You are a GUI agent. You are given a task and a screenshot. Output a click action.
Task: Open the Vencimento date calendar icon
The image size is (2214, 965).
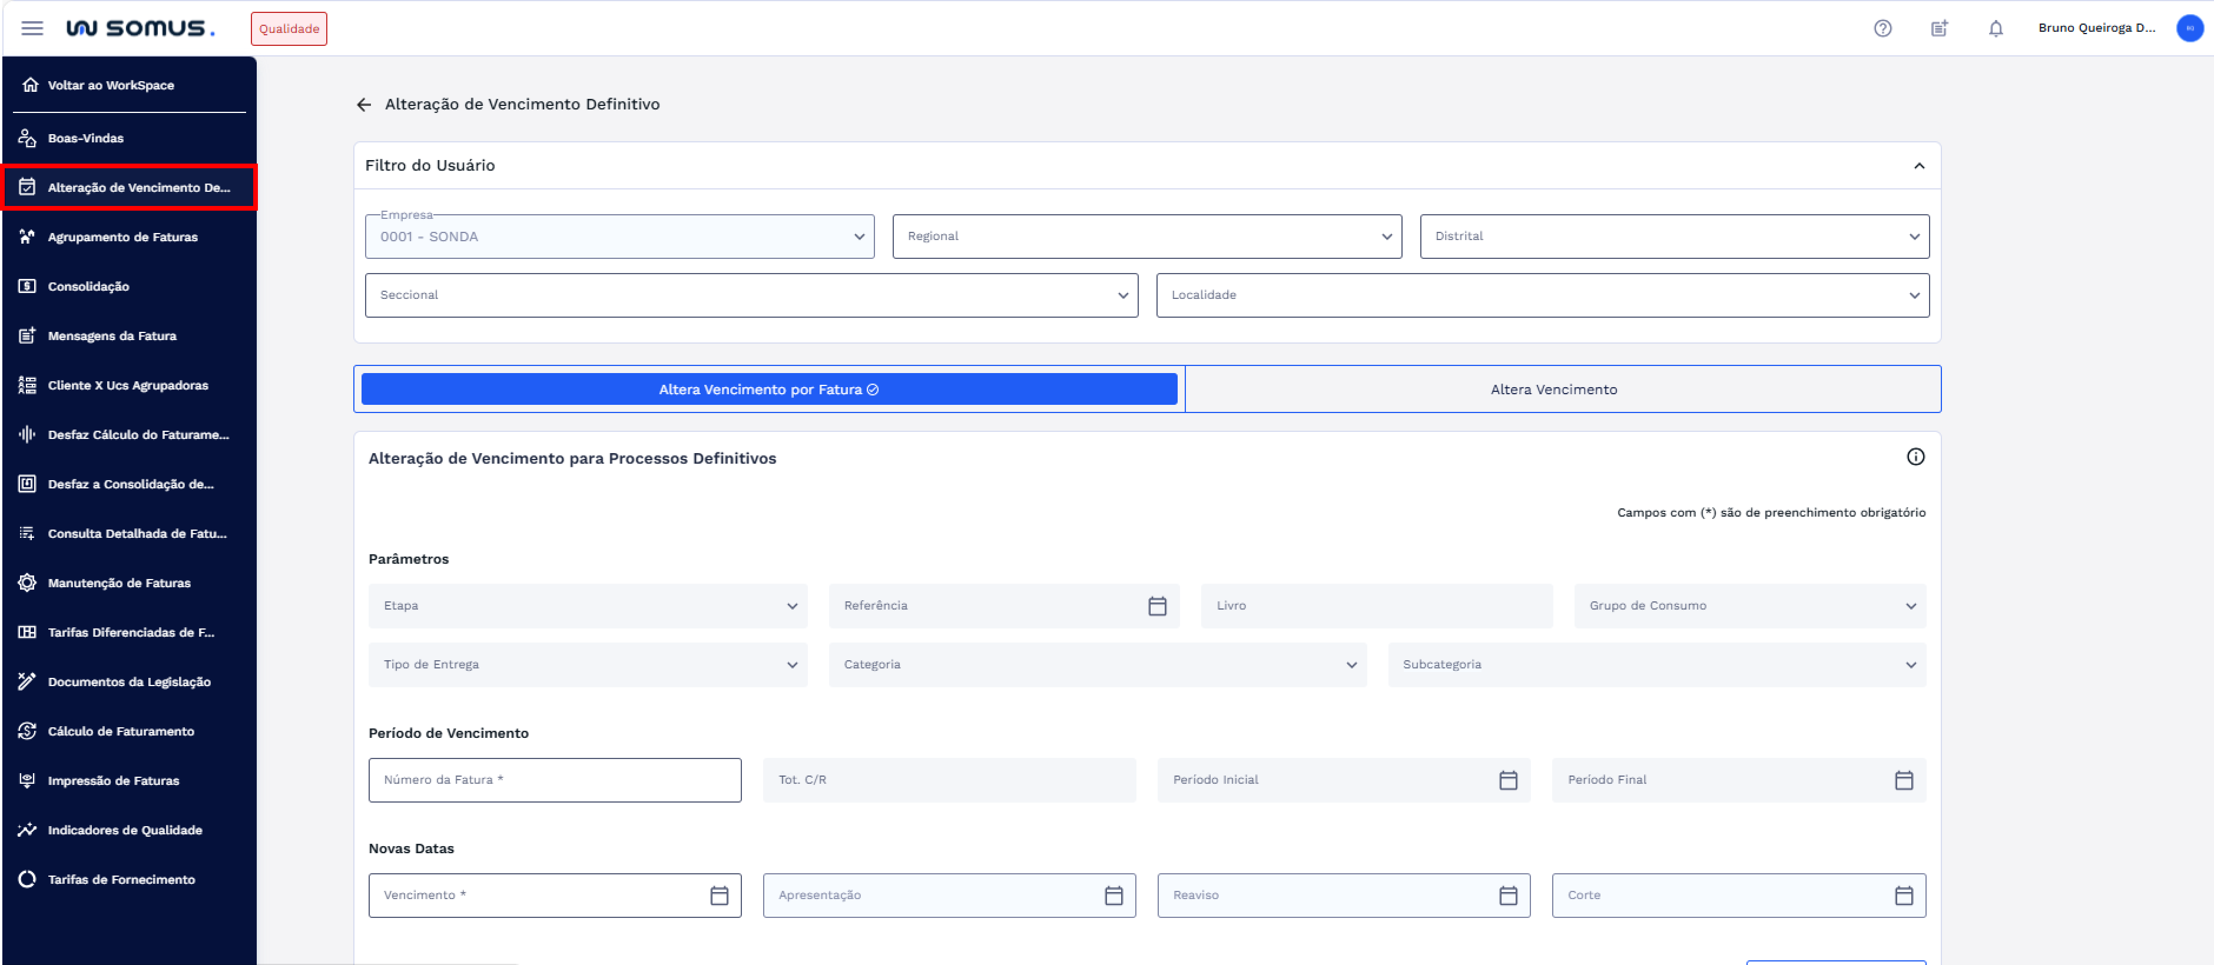(x=718, y=896)
